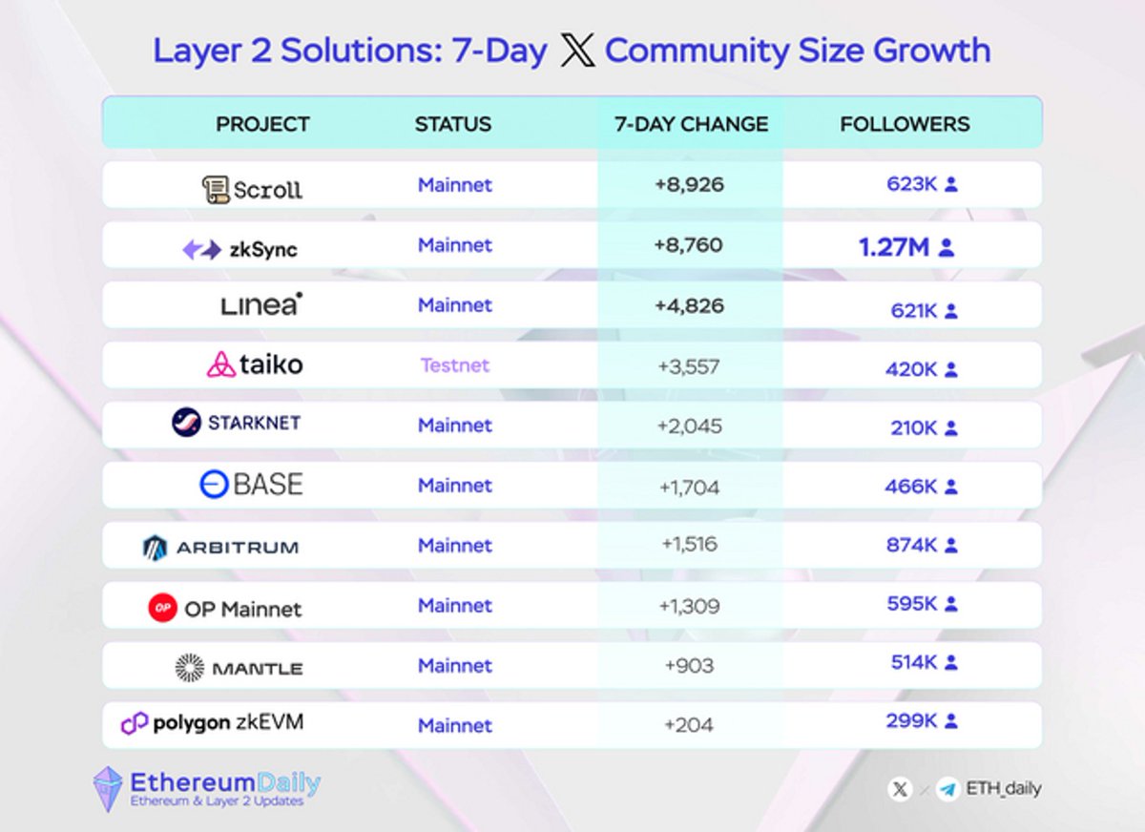1145x832 pixels.
Task: Click the +204 value for polygon zkEVM
Action: tap(689, 725)
